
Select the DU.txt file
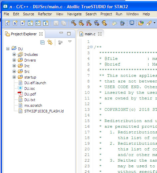coord(30,100)
